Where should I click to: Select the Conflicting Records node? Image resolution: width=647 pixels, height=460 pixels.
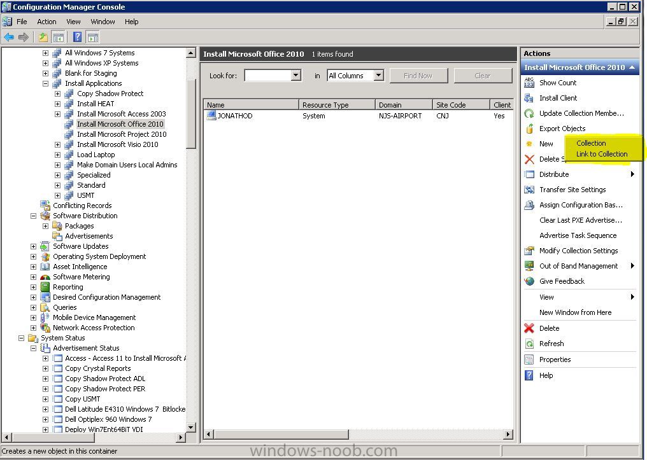point(82,206)
